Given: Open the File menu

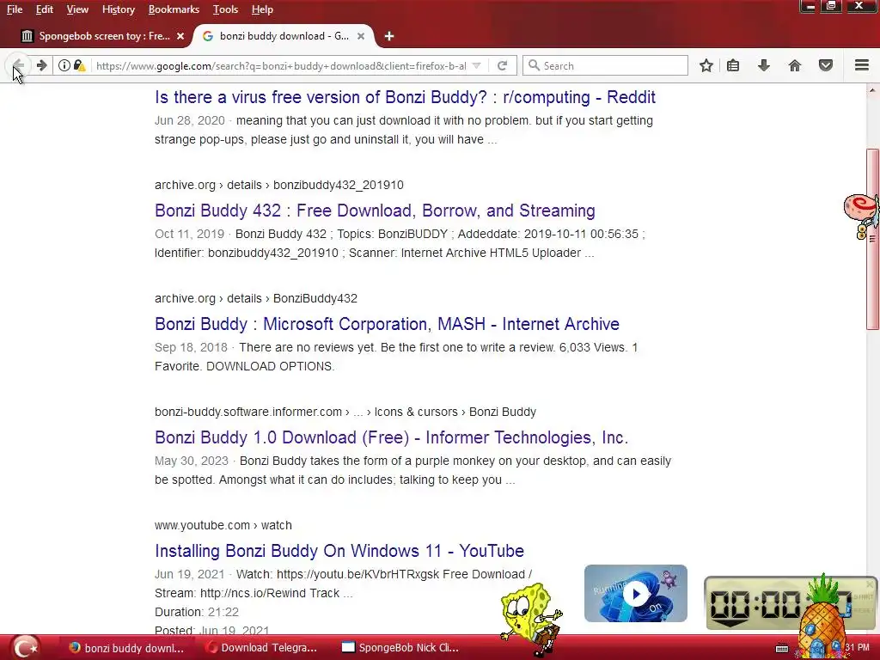Looking at the screenshot, I should click(15, 9).
